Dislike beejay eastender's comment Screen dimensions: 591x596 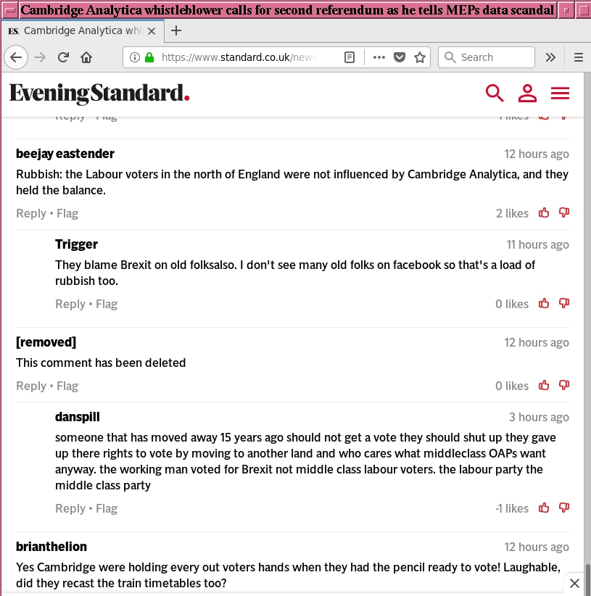pyautogui.click(x=564, y=212)
